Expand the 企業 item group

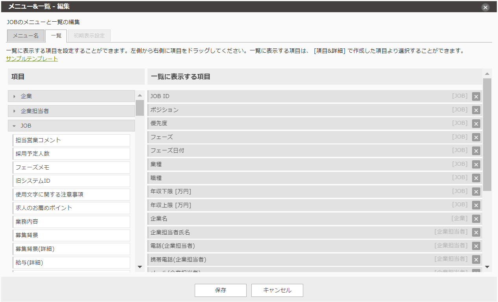tap(71, 96)
